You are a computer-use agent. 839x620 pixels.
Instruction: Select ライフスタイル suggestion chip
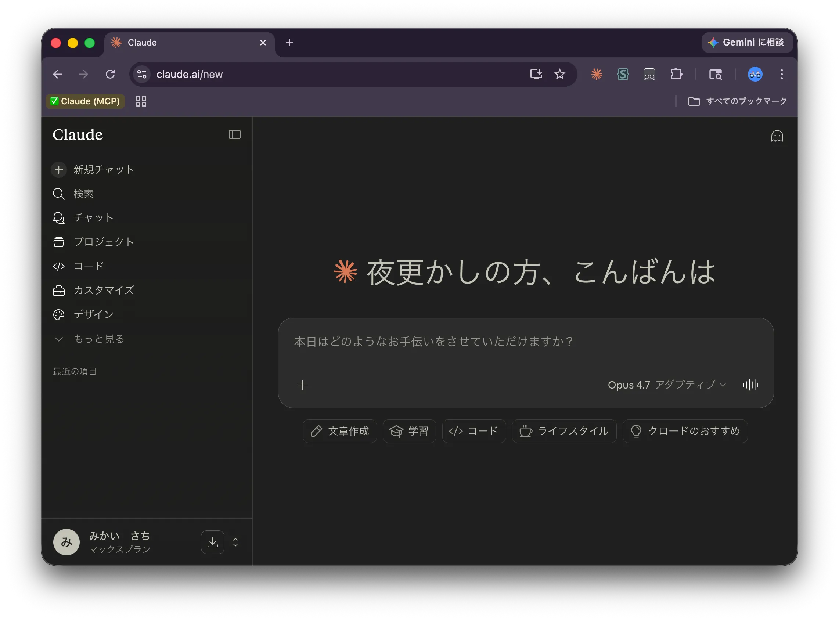point(564,431)
